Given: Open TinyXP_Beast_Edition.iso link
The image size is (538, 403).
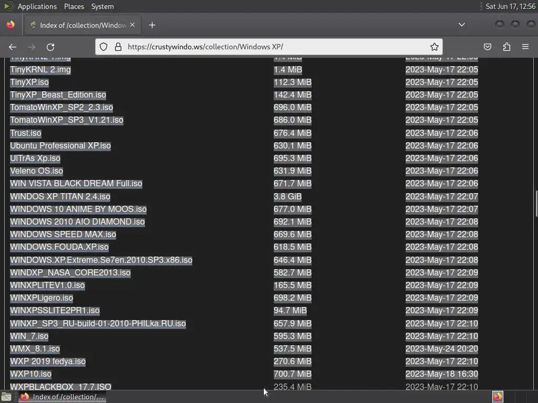Looking at the screenshot, I should pos(58,95).
